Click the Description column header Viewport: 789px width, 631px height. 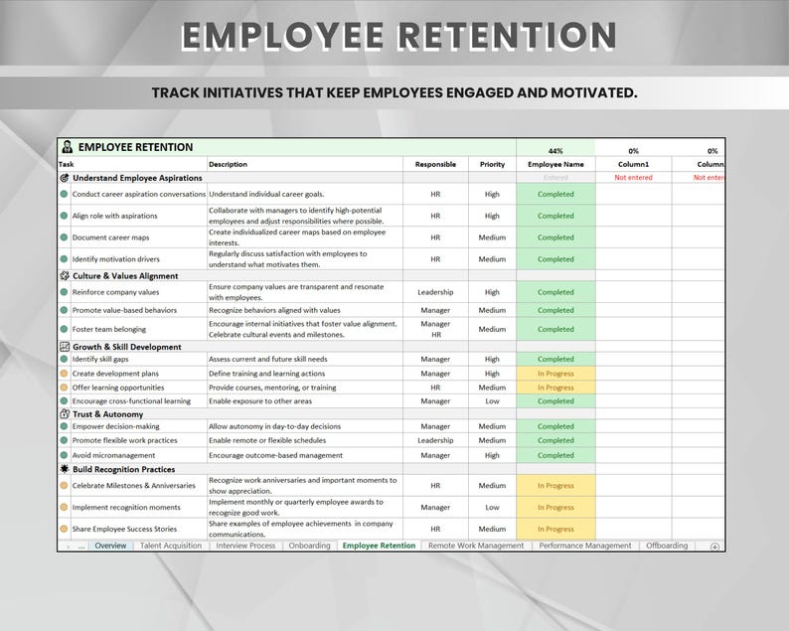[x=305, y=164]
